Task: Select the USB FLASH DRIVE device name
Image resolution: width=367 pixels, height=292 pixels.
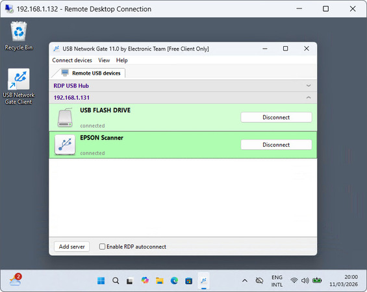Action: (105, 110)
